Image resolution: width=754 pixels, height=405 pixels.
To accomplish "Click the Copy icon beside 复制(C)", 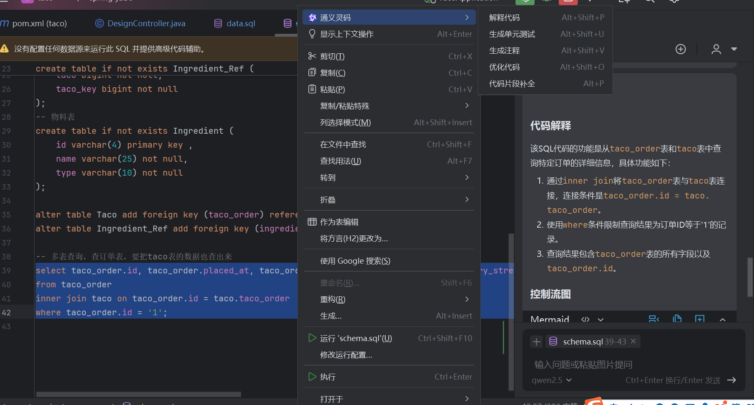I will click(x=312, y=72).
